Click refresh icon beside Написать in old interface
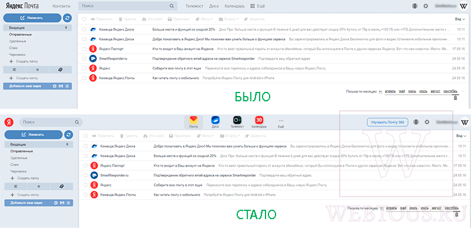This screenshot has width=471, height=228. pos(68,18)
